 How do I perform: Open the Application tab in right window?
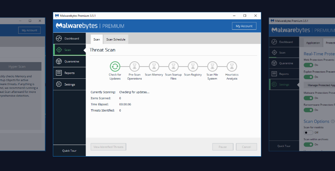pyautogui.click(x=313, y=43)
